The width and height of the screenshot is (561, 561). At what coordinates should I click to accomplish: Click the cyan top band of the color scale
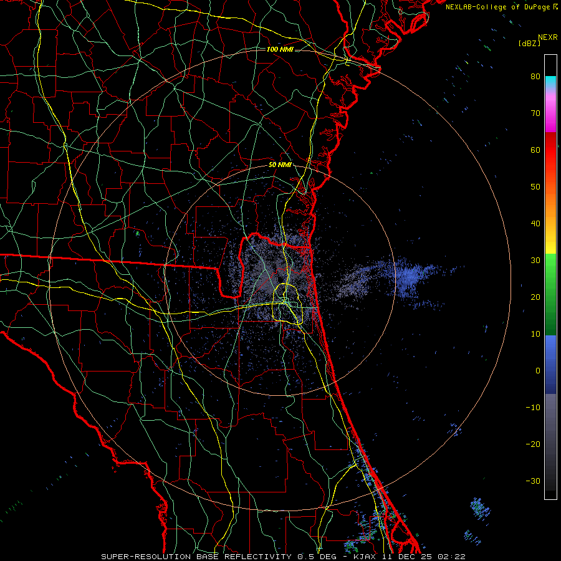[550, 83]
